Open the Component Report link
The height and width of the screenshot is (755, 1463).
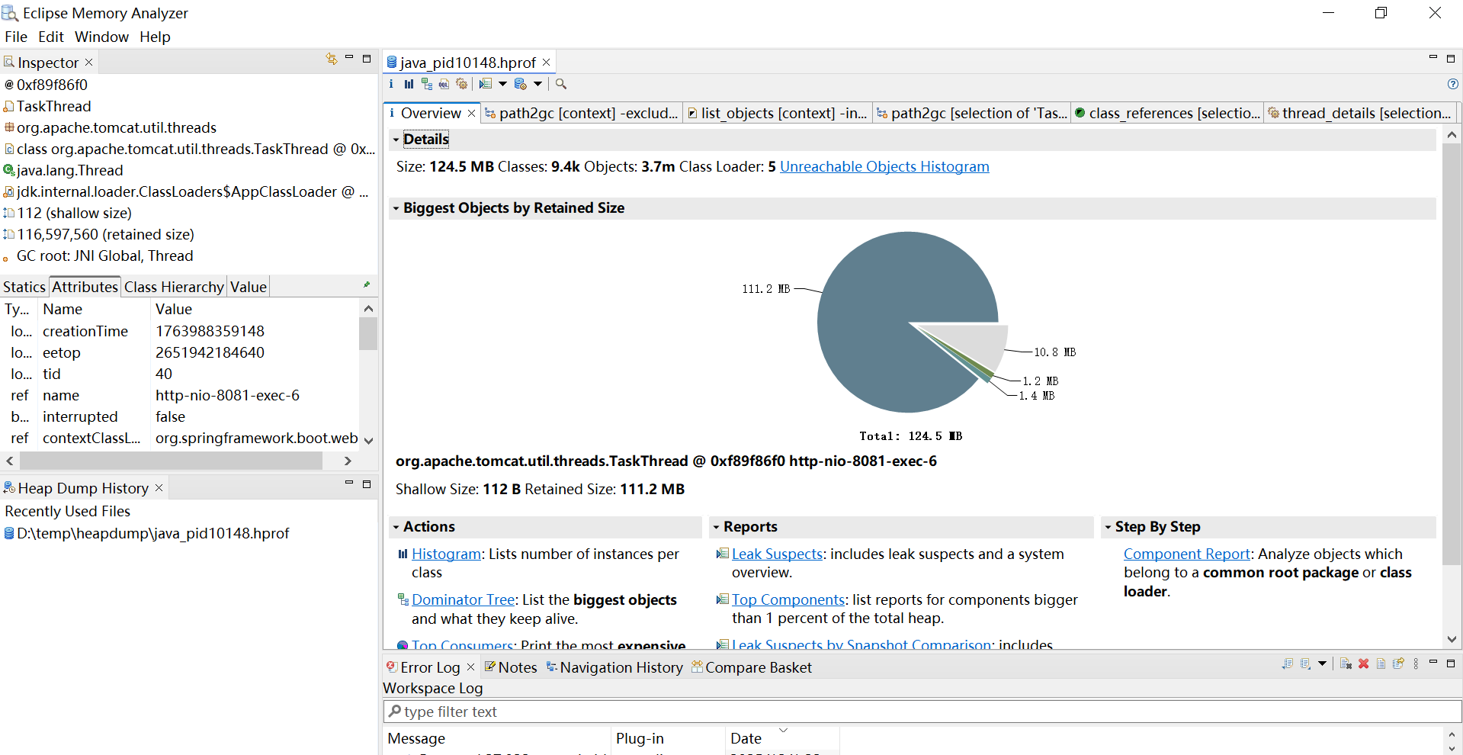[x=1187, y=554]
